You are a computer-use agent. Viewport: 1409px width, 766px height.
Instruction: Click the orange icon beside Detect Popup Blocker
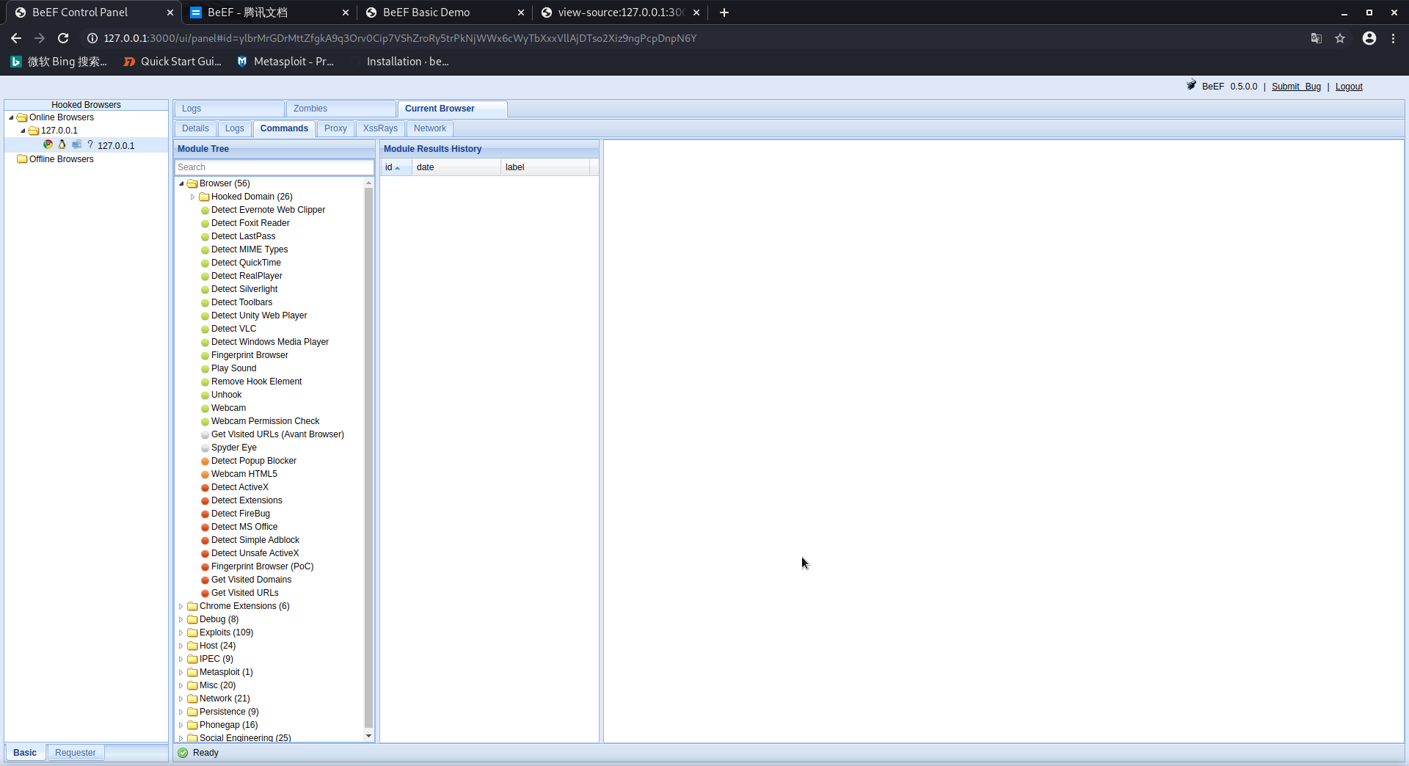point(205,462)
